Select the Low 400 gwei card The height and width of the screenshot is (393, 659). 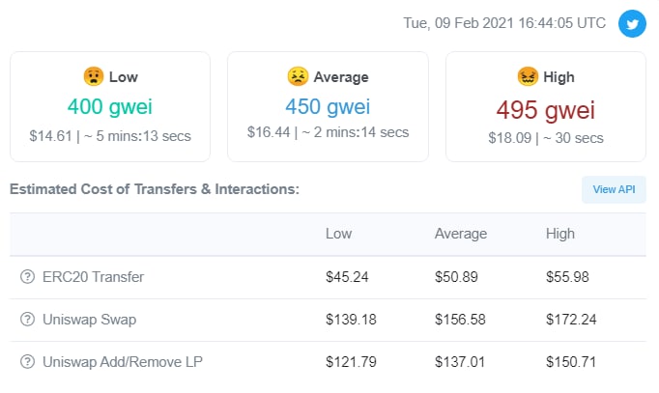pyautogui.click(x=110, y=106)
